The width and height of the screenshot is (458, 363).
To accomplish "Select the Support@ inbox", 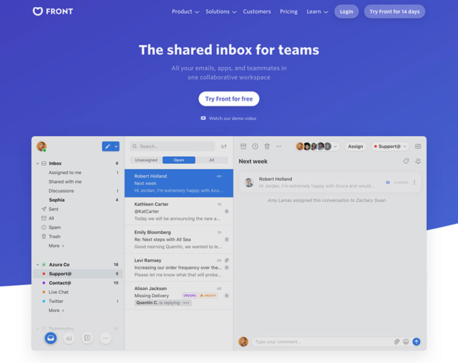I will tap(78, 274).
